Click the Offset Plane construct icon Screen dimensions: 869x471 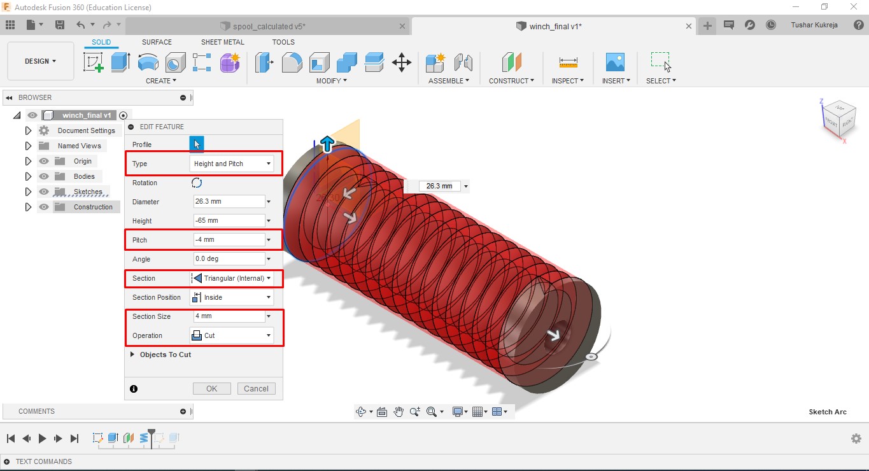point(511,62)
